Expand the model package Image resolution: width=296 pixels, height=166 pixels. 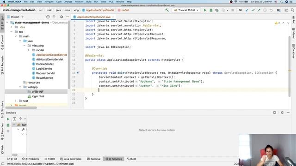(x=29, y=50)
